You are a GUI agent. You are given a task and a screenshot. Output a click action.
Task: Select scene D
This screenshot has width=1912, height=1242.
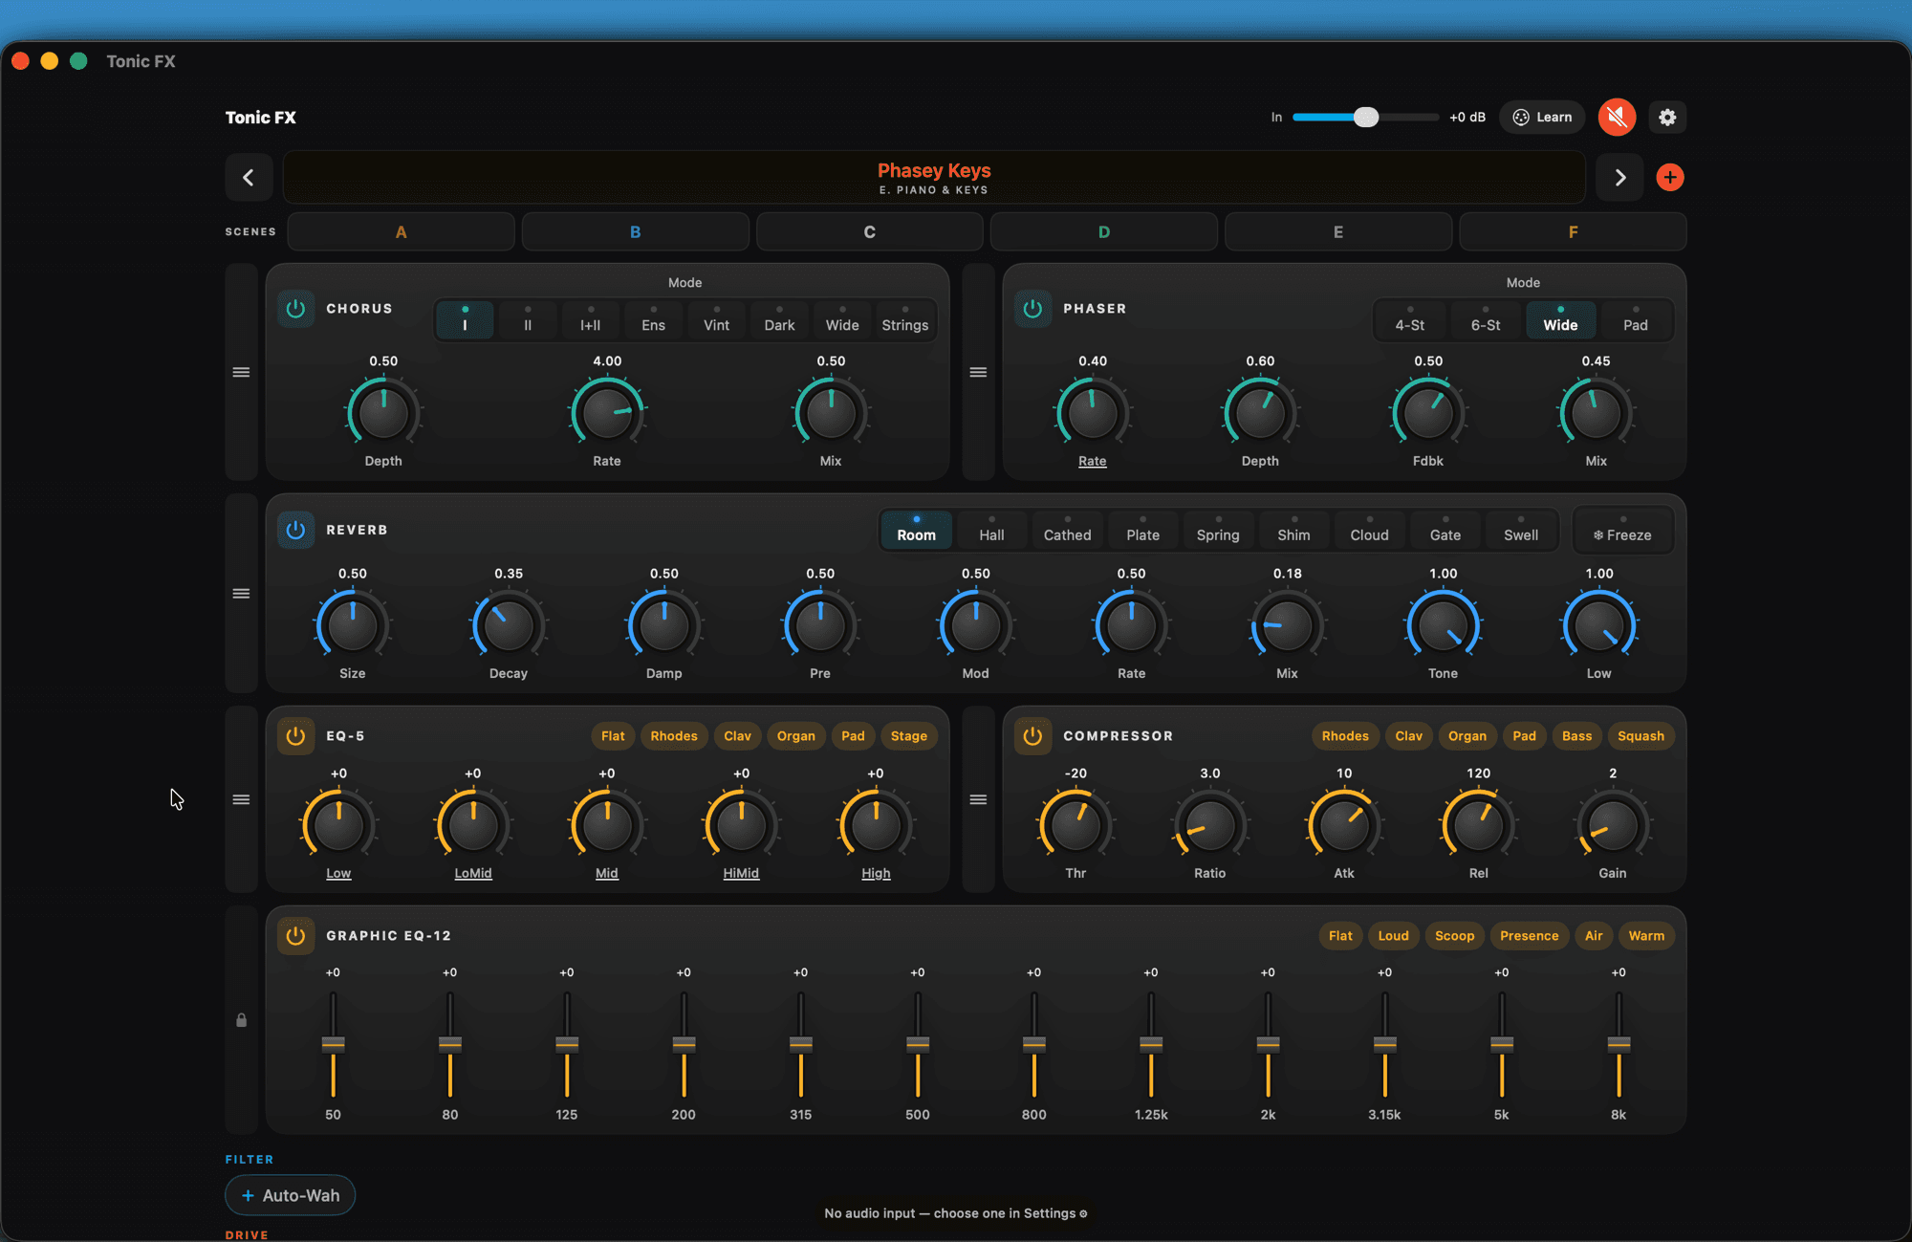click(x=1103, y=232)
